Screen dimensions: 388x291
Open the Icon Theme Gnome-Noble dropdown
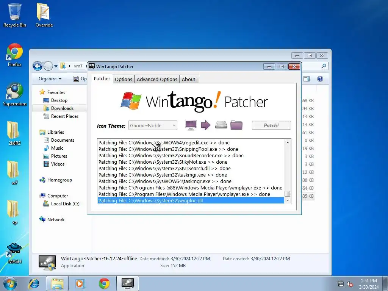pos(153,125)
